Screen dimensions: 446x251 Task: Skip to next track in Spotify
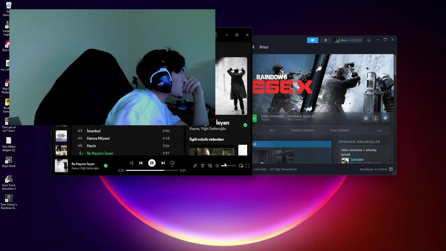pyautogui.click(x=163, y=163)
